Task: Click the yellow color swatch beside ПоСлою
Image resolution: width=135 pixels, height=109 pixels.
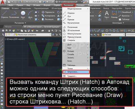Action: tap(103, 35)
